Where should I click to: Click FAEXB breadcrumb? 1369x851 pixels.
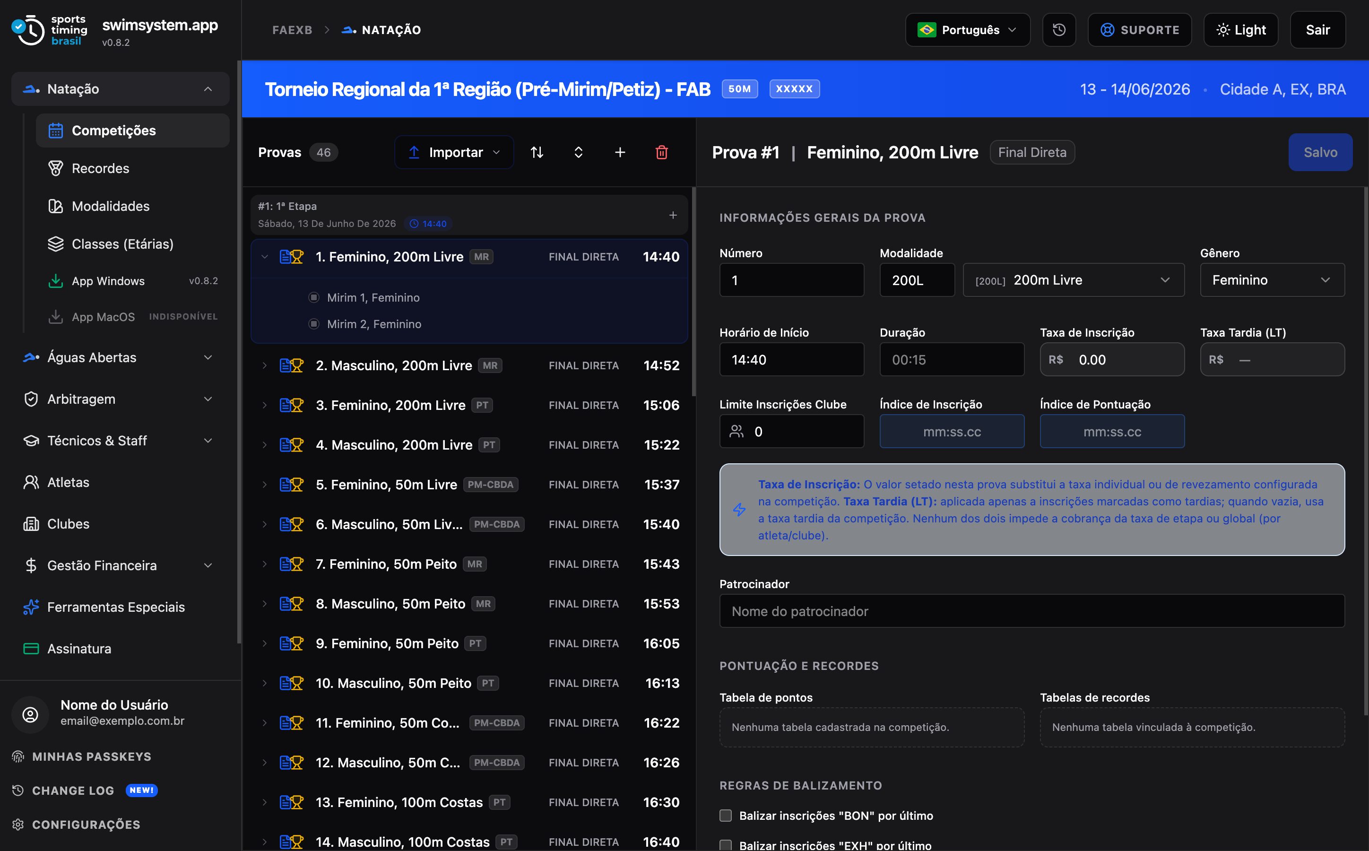click(x=292, y=30)
